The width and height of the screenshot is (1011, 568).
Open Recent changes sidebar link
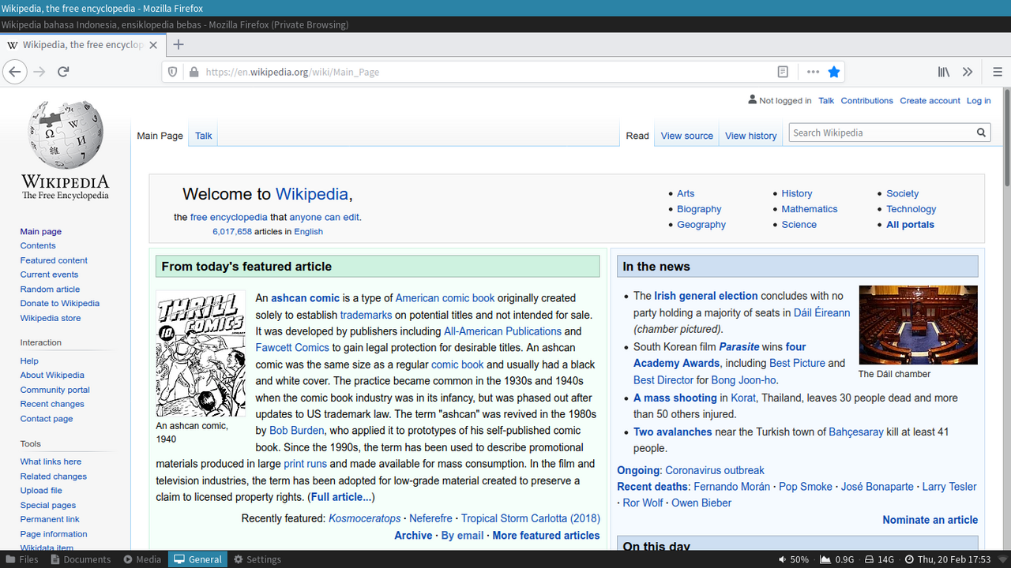click(x=52, y=404)
